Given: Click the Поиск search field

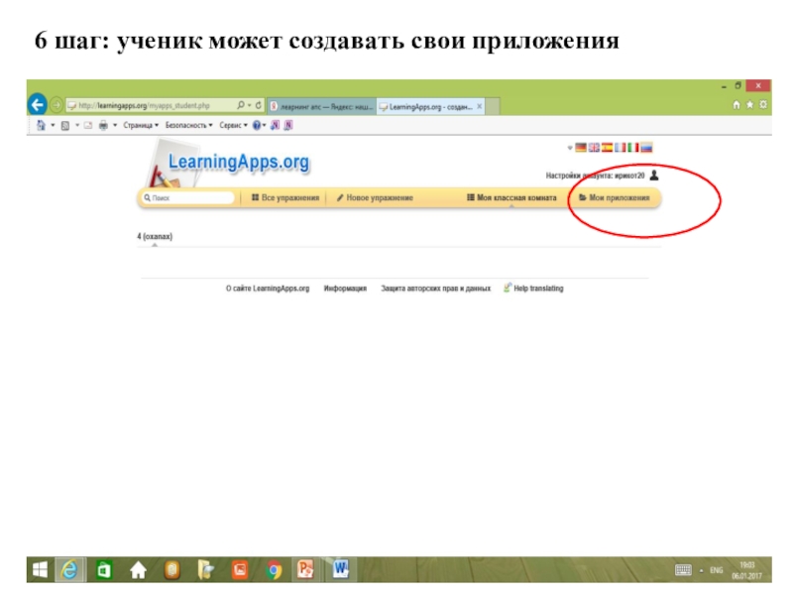Looking at the screenshot, I should coord(190,198).
